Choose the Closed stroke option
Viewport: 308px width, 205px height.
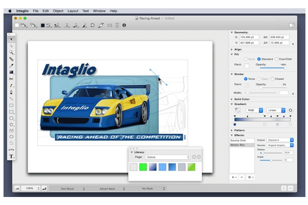(272, 79)
